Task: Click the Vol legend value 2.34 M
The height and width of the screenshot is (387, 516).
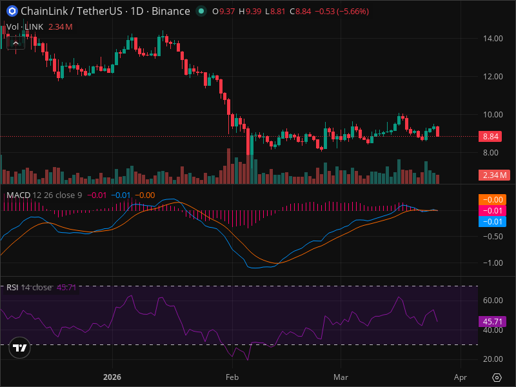Action: point(61,27)
